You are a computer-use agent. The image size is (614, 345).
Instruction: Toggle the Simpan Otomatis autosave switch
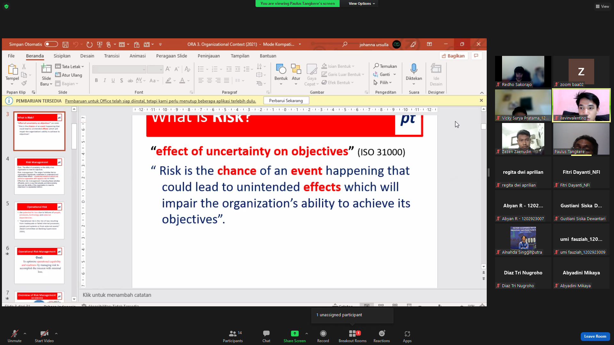coord(51,44)
